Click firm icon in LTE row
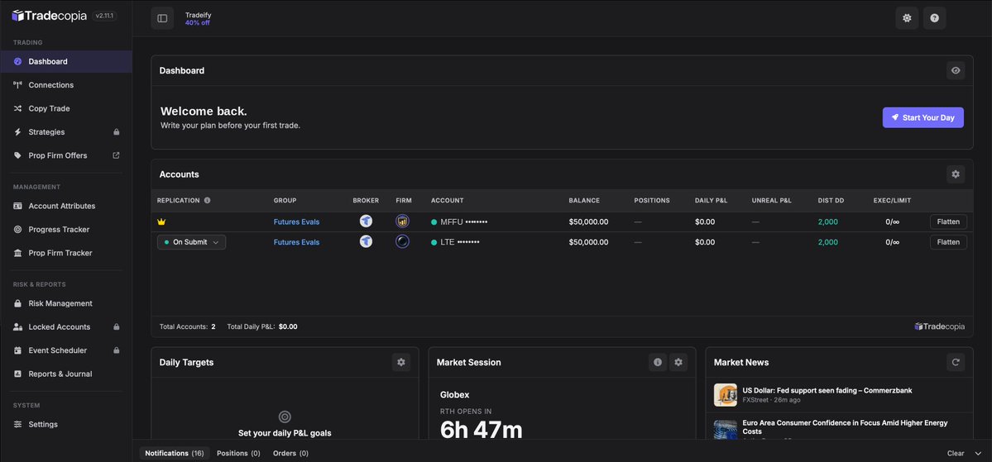Image resolution: width=992 pixels, height=462 pixels. coord(402,241)
